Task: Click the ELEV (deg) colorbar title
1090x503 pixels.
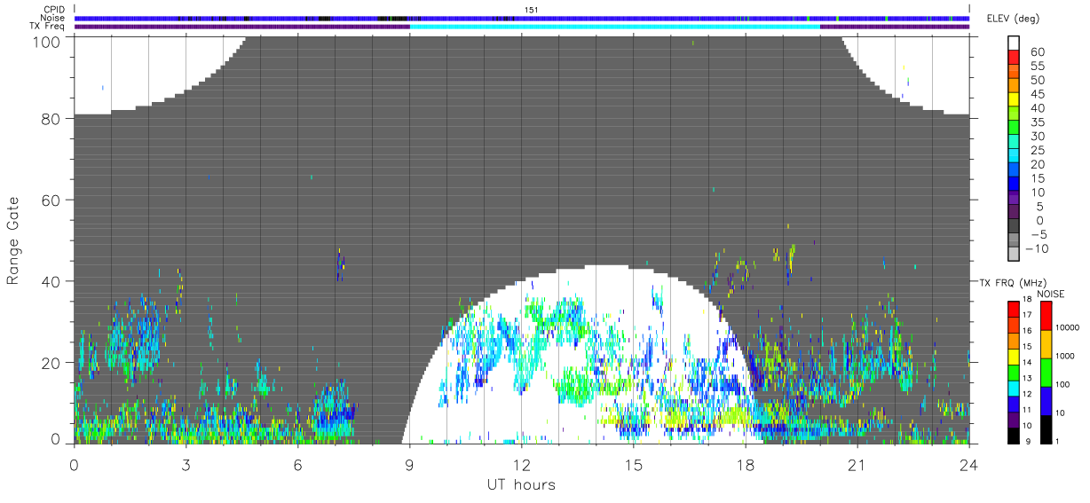Action: click(x=1015, y=18)
